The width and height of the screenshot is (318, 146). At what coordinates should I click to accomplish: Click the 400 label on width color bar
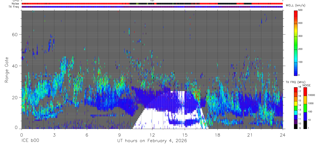pos(300,23)
